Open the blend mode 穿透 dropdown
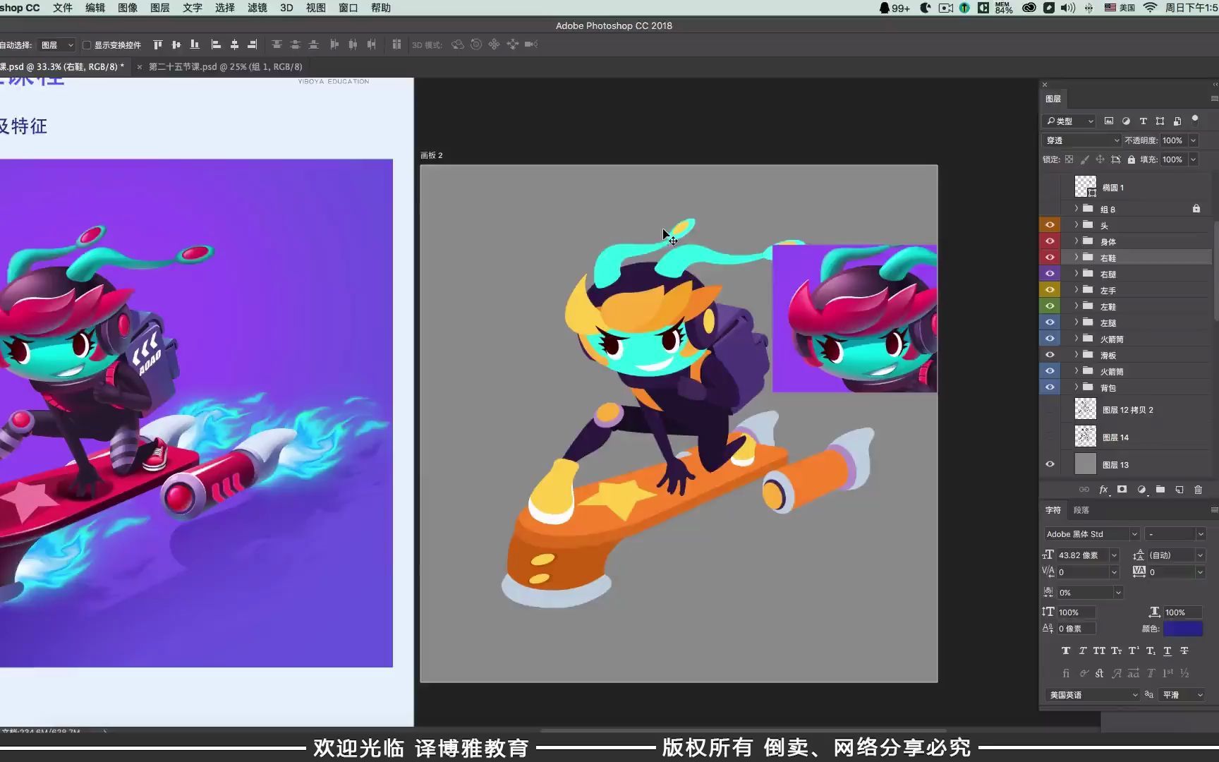 point(1081,140)
